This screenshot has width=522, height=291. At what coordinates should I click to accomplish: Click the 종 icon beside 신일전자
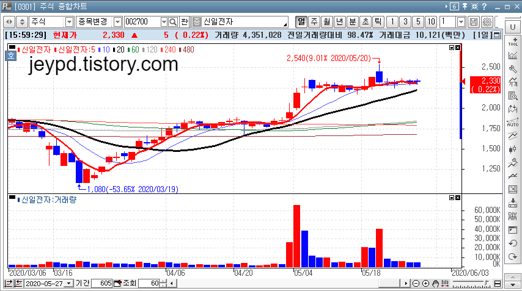[197, 22]
